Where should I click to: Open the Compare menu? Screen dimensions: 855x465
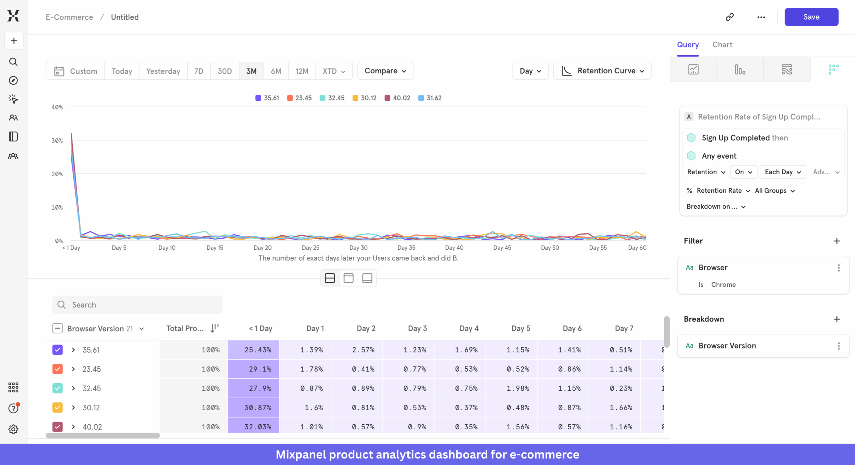(385, 71)
